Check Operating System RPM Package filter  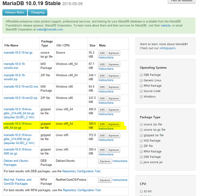[141, 86]
